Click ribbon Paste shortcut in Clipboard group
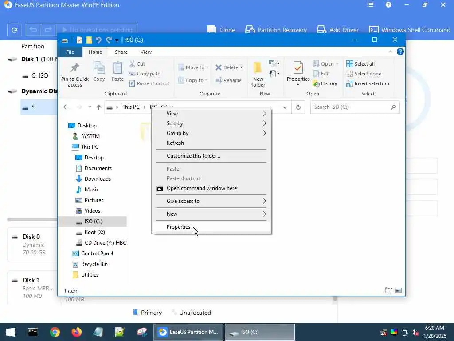Viewport: 454px width, 341px height. pos(149,83)
